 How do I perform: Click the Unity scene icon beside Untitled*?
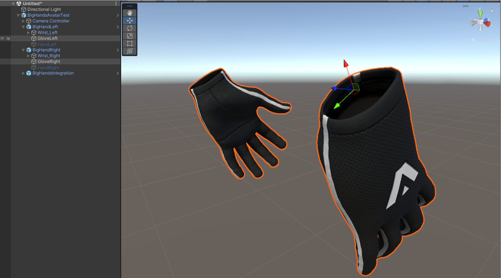click(19, 3)
